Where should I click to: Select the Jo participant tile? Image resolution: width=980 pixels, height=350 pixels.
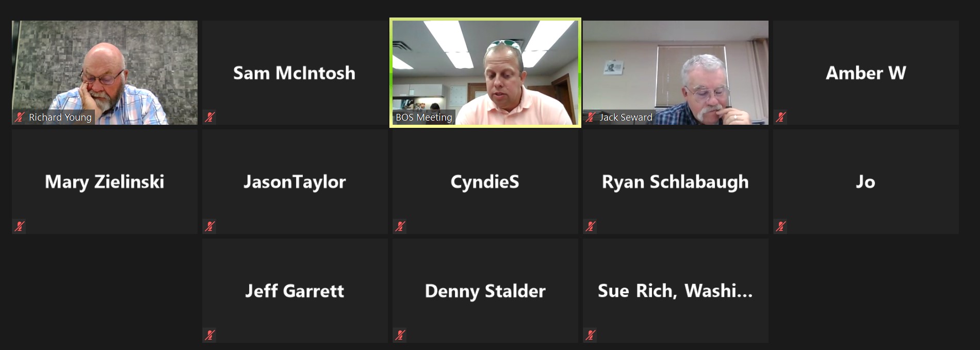coord(866,181)
